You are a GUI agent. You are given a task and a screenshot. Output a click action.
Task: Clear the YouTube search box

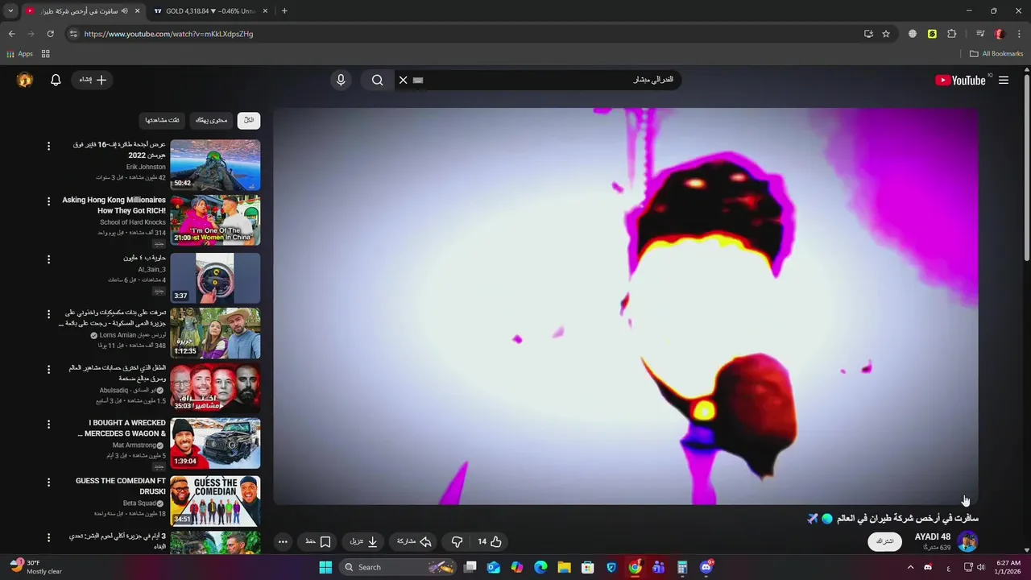403,80
